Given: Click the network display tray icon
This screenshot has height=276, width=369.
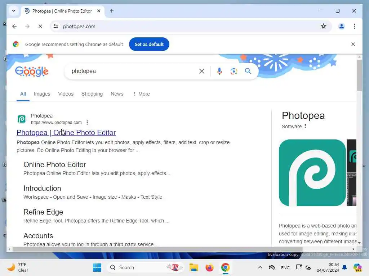Looking at the screenshot, I should pos(299,267).
